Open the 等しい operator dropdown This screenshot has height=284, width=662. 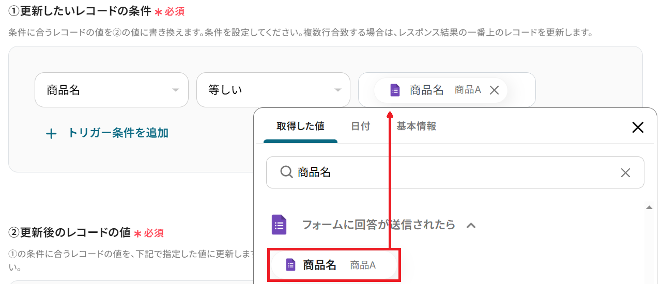[x=273, y=90]
